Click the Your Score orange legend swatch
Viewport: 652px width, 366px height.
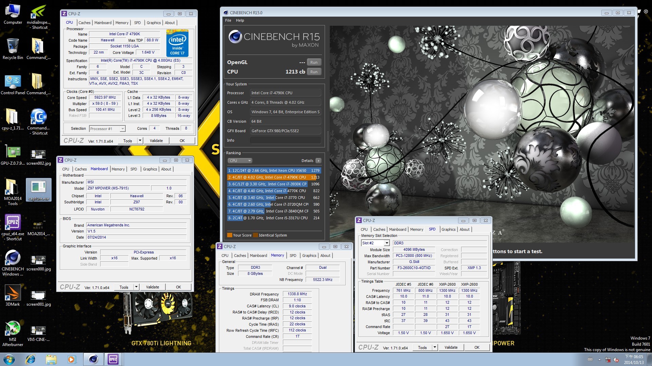tap(230, 235)
